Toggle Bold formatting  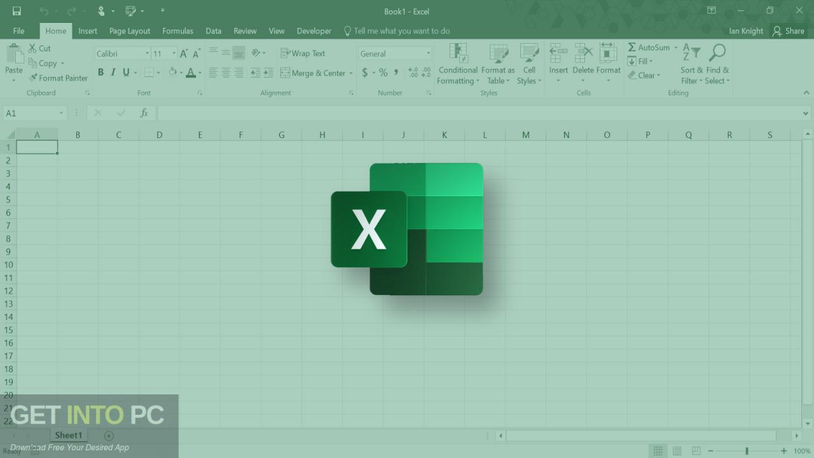point(100,73)
